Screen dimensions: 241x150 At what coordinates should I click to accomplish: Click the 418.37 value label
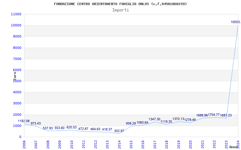107,130
